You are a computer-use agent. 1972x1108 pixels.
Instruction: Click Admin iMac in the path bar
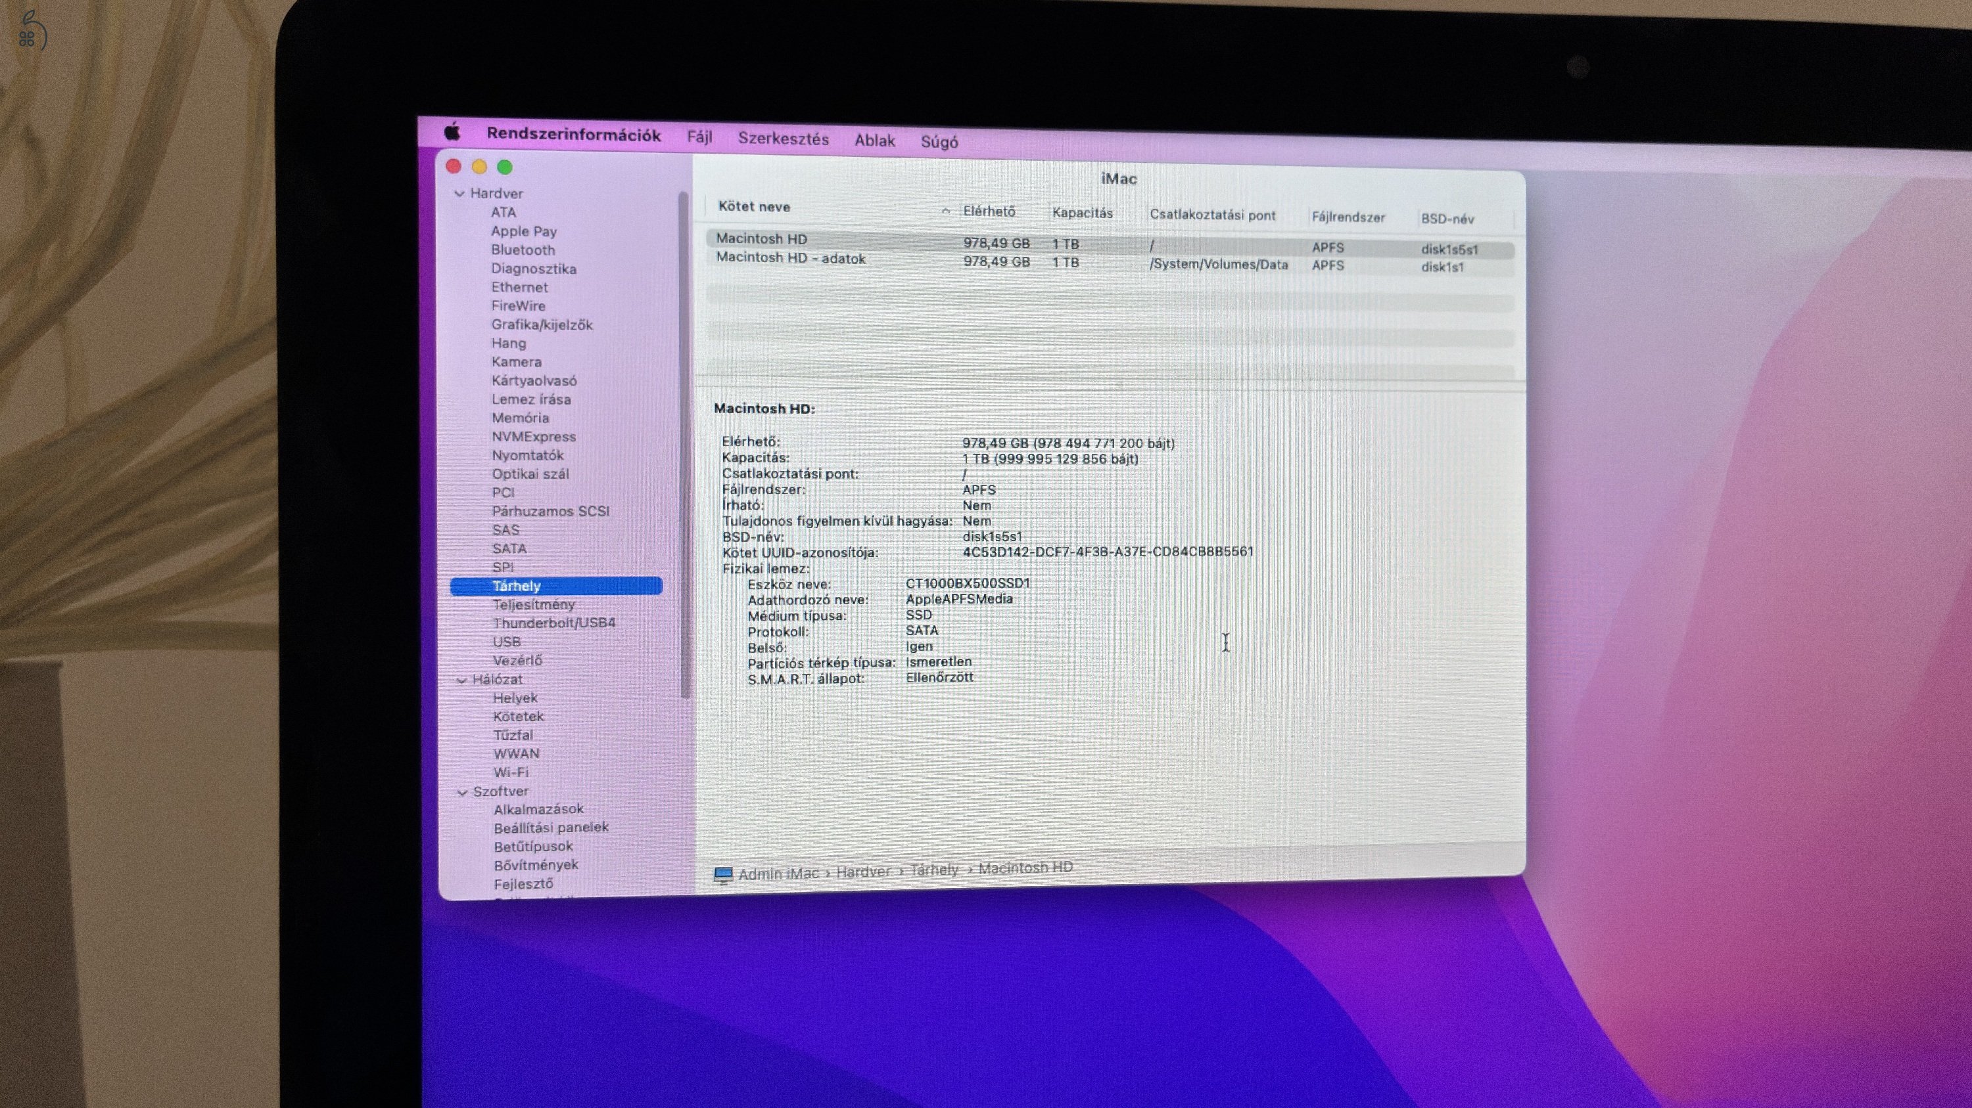point(778,874)
